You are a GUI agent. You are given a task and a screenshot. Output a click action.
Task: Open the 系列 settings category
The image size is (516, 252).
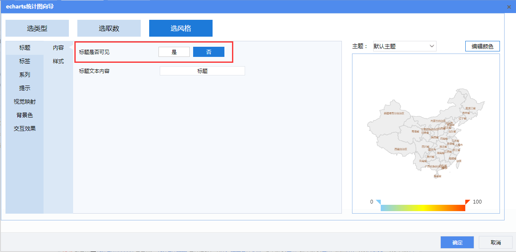coord(25,75)
